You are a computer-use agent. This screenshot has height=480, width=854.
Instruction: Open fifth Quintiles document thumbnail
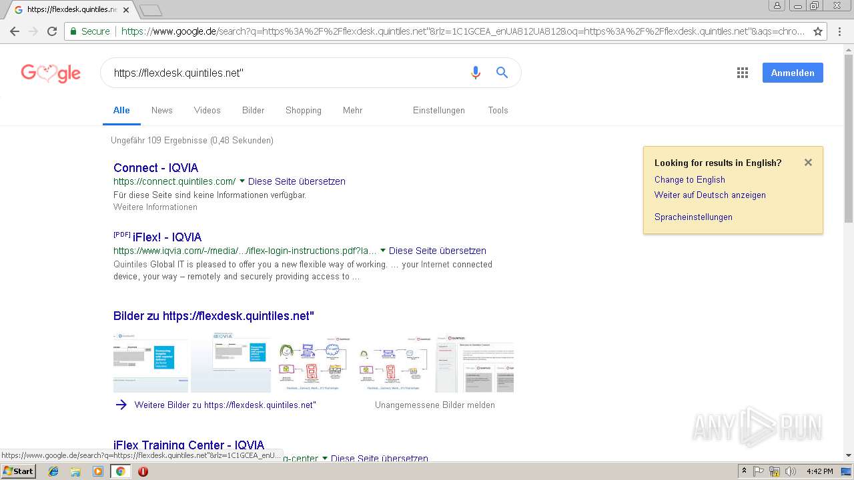click(475, 363)
